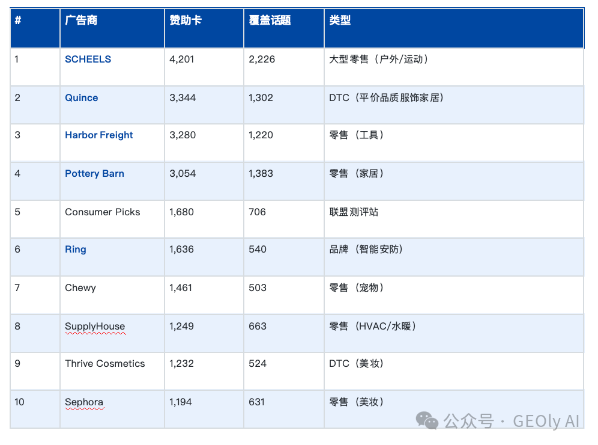This screenshot has width=598, height=445.
Task: Open the Ring advertiser link
Action: point(76,250)
